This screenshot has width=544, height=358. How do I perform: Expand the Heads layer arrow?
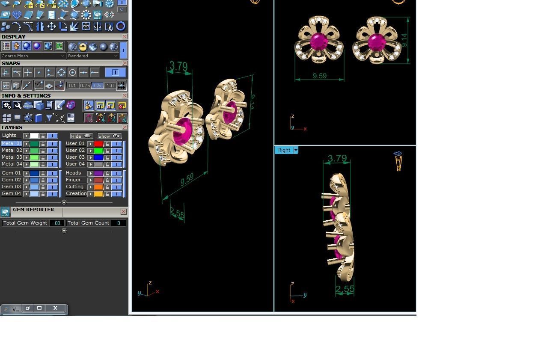pyautogui.click(x=91, y=173)
